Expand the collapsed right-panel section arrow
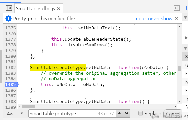The width and height of the screenshot is (188, 120). coord(186,38)
